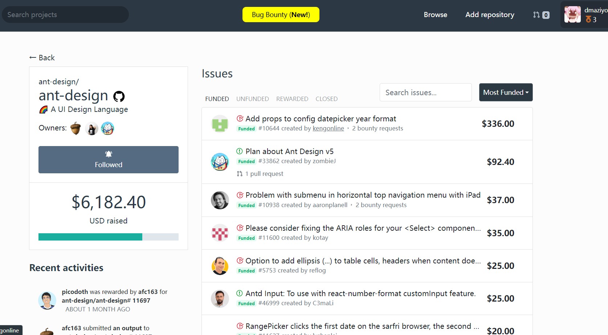Screen dimensions: 608x335
Task: Open Browse in the top navigation
Action: pos(436,15)
